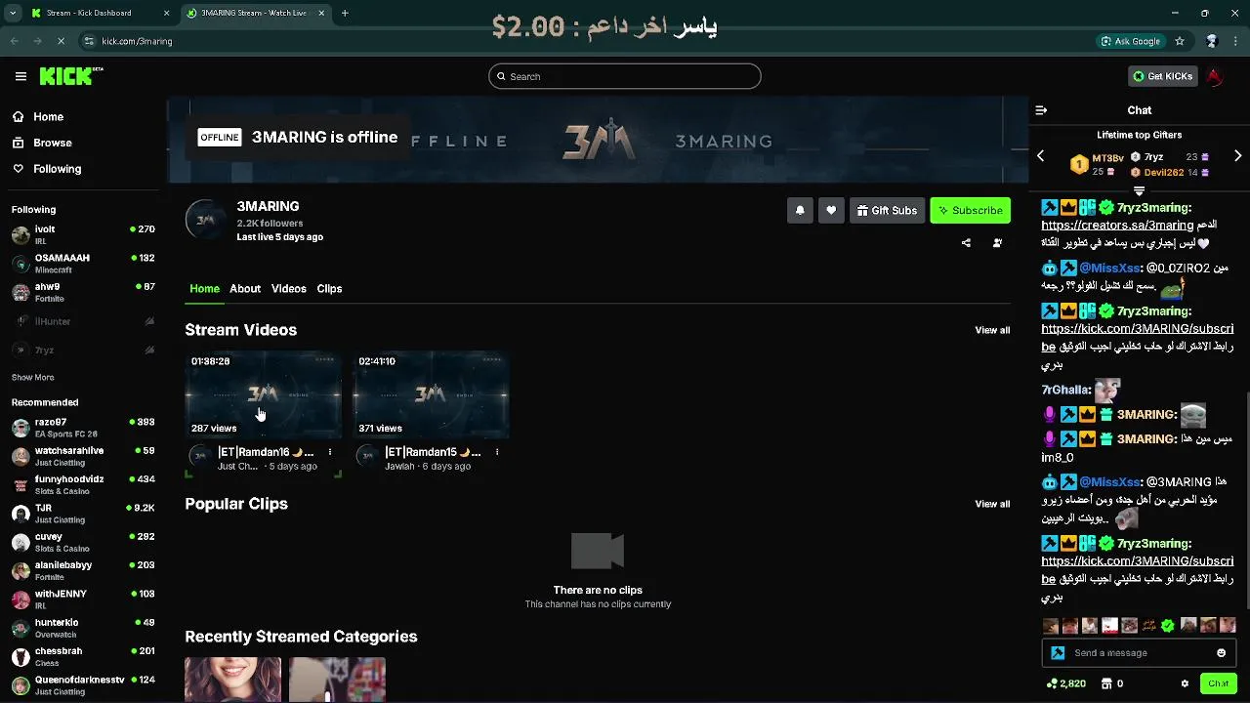Open the creators.sa/3maring chat link
The height and width of the screenshot is (703, 1250).
(x=1117, y=226)
